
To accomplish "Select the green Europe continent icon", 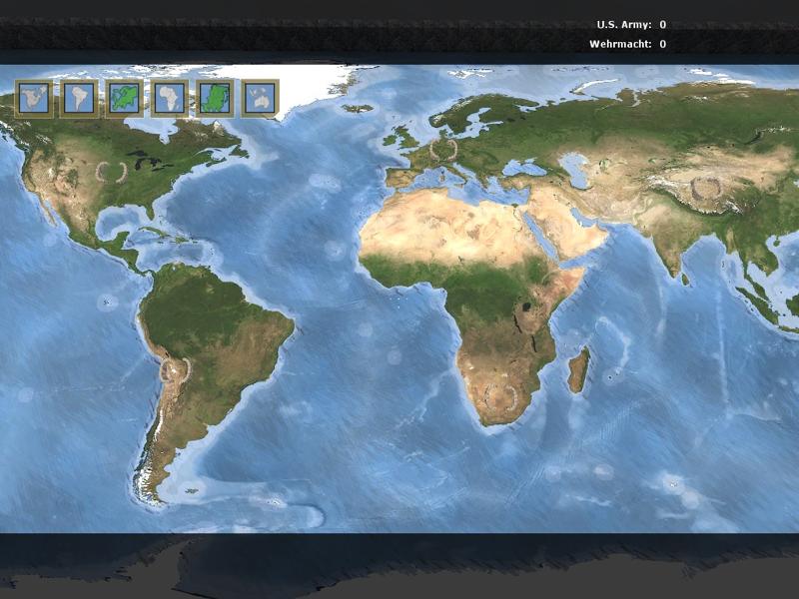I will (x=124, y=98).
